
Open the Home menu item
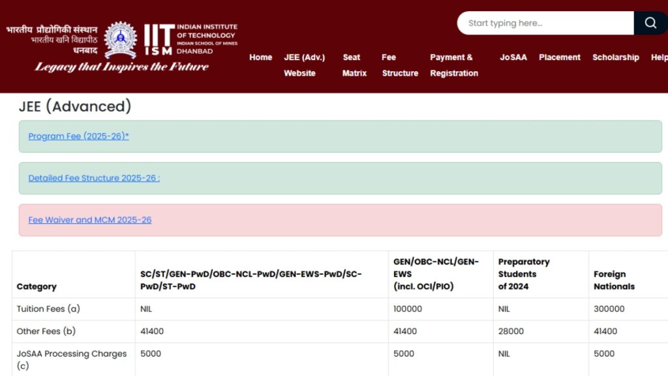(260, 57)
